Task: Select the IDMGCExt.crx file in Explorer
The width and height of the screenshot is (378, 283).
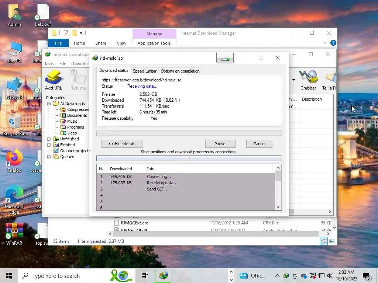Action: (134, 223)
